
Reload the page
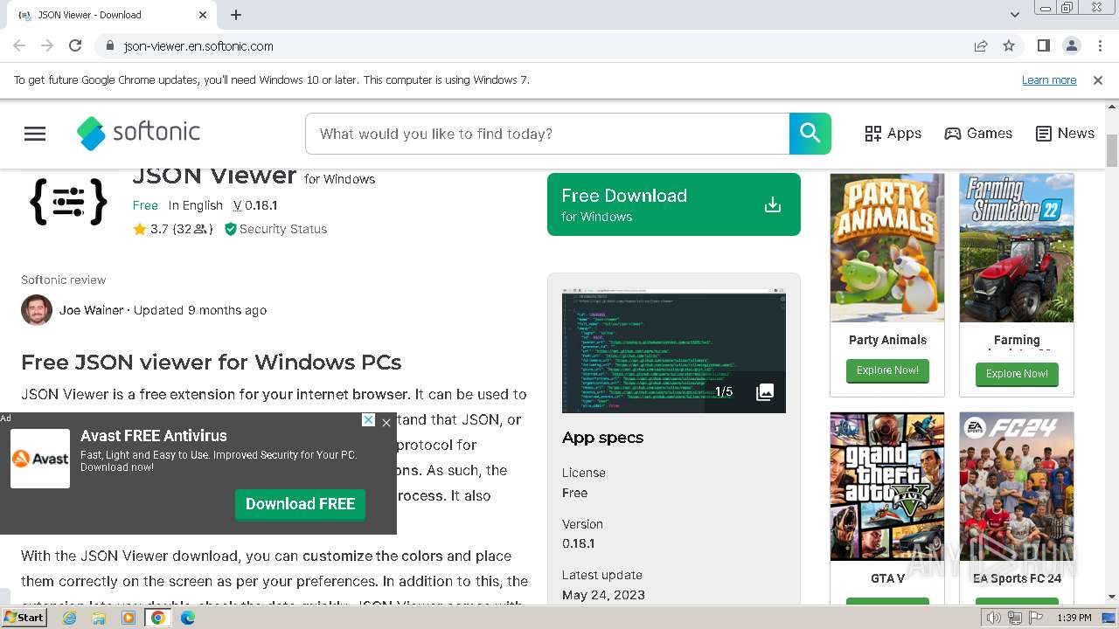coord(75,45)
